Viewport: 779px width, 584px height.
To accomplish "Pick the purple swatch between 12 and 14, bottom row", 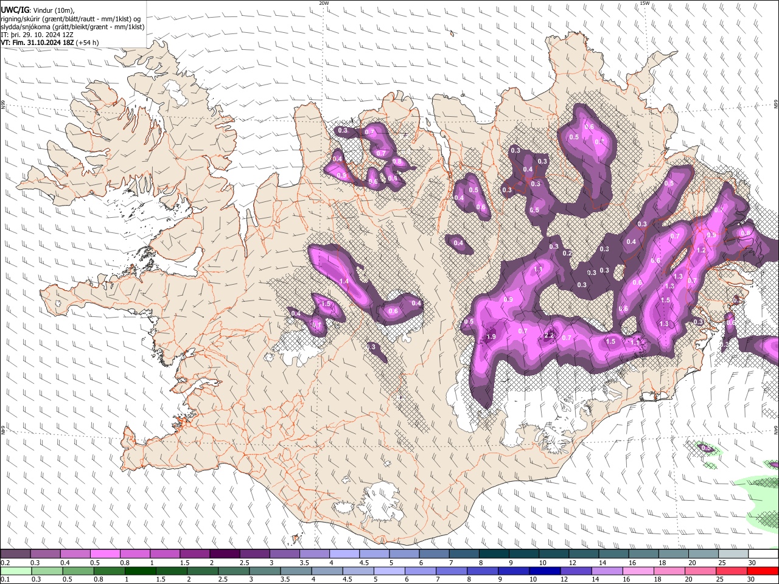I will (x=576, y=571).
